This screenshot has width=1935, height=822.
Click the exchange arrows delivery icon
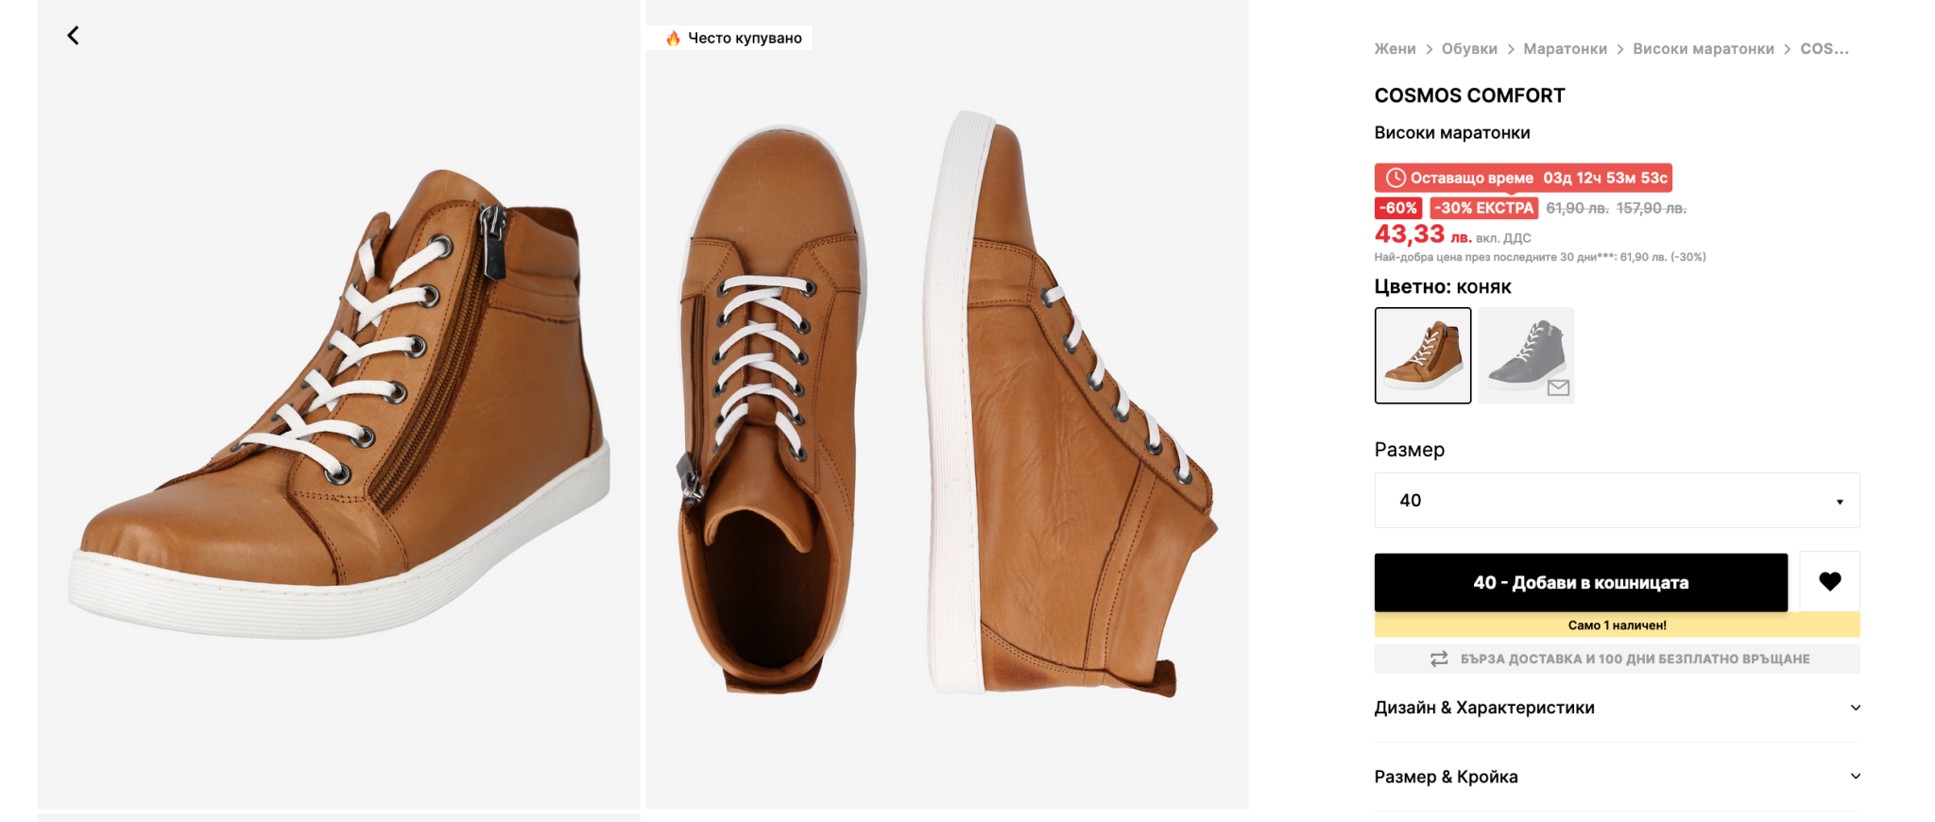click(x=1439, y=659)
